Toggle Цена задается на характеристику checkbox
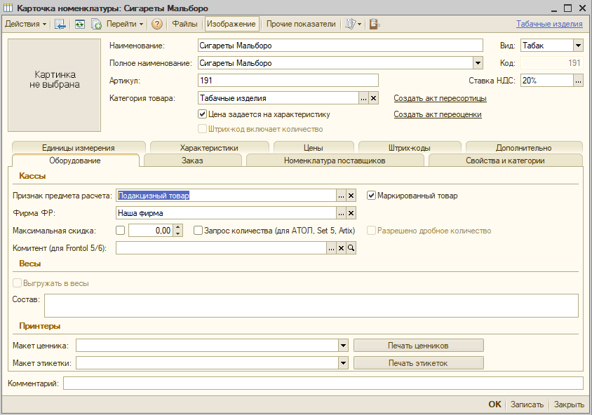 click(203, 114)
